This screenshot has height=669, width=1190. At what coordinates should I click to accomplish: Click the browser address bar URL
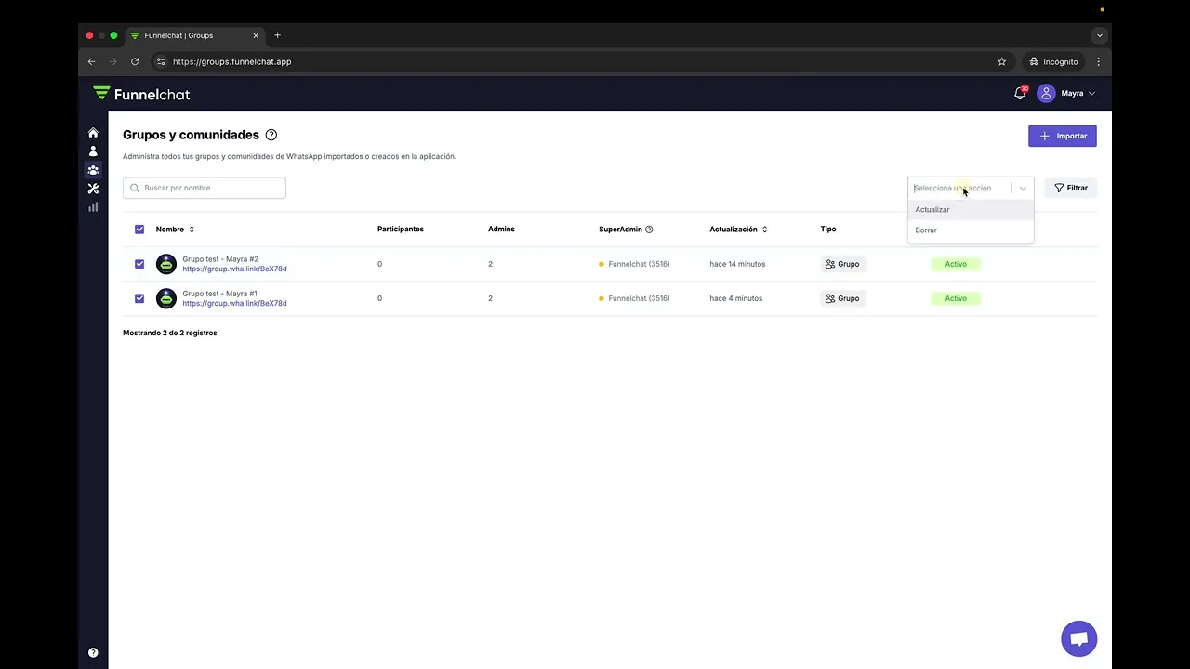point(231,61)
